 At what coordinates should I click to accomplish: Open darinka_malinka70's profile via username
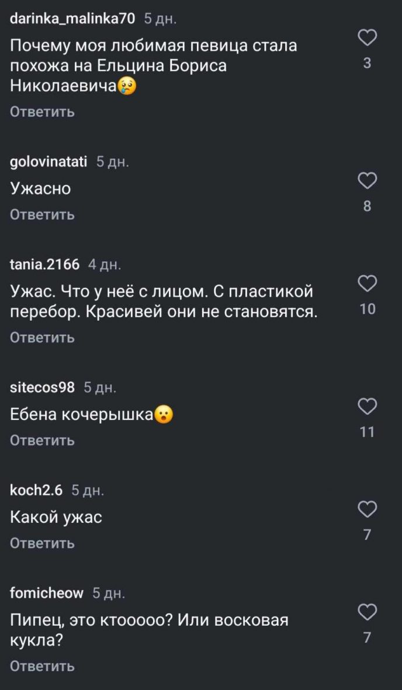pos(73,19)
